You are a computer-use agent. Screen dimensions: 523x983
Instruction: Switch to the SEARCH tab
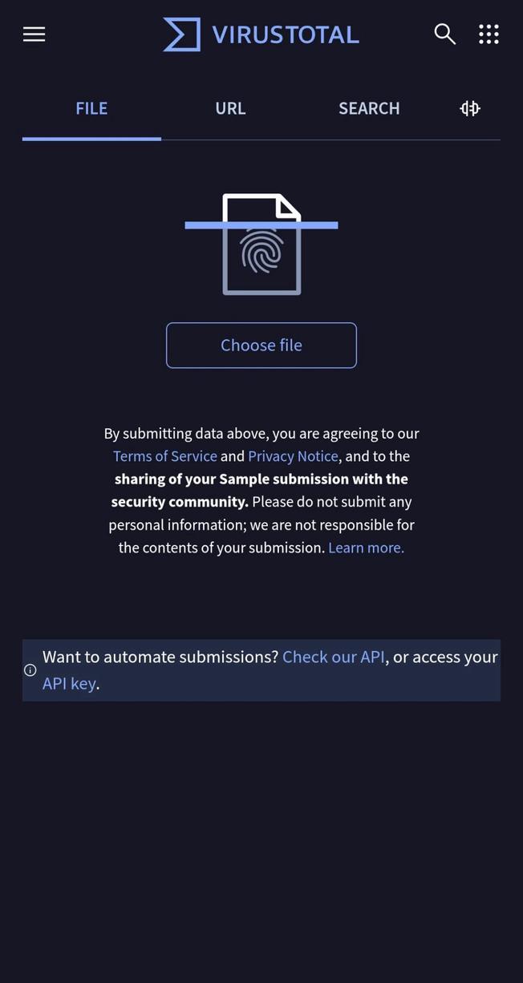[369, 106]
